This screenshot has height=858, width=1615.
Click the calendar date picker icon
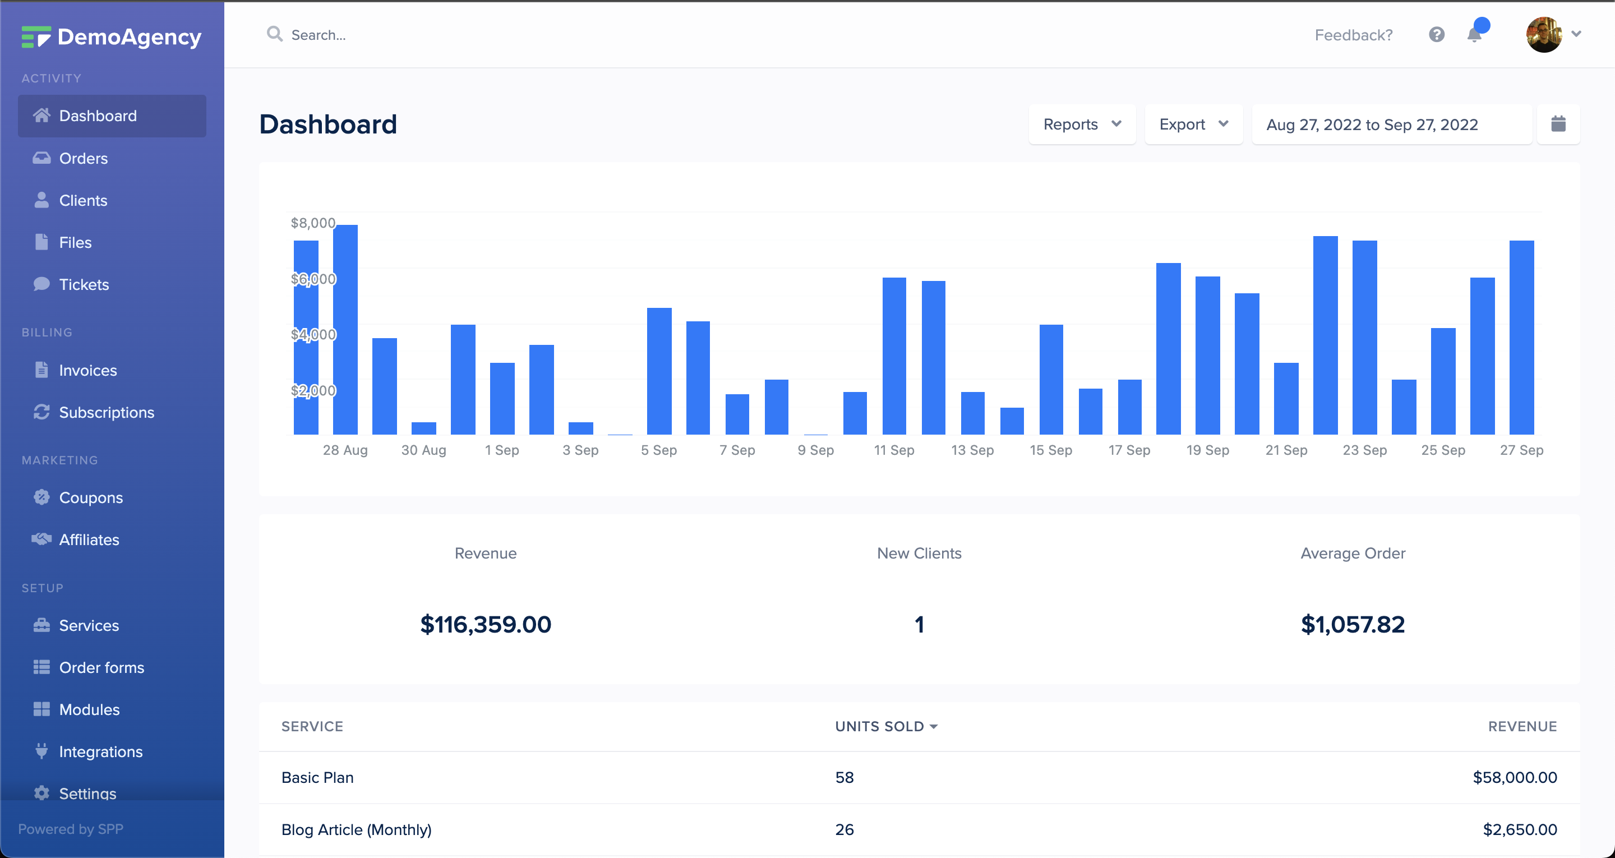[x=1558, y=124]
